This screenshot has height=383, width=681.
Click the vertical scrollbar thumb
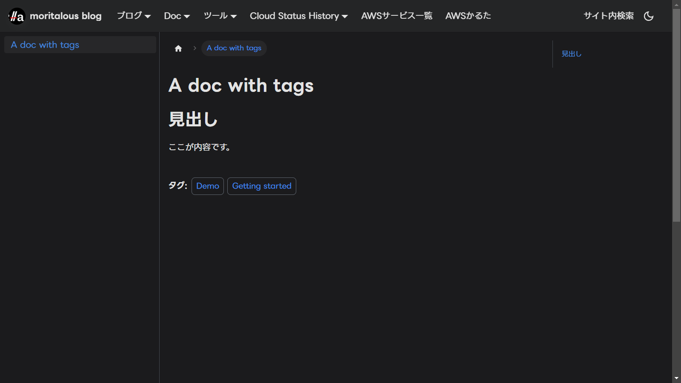[676, 115]
